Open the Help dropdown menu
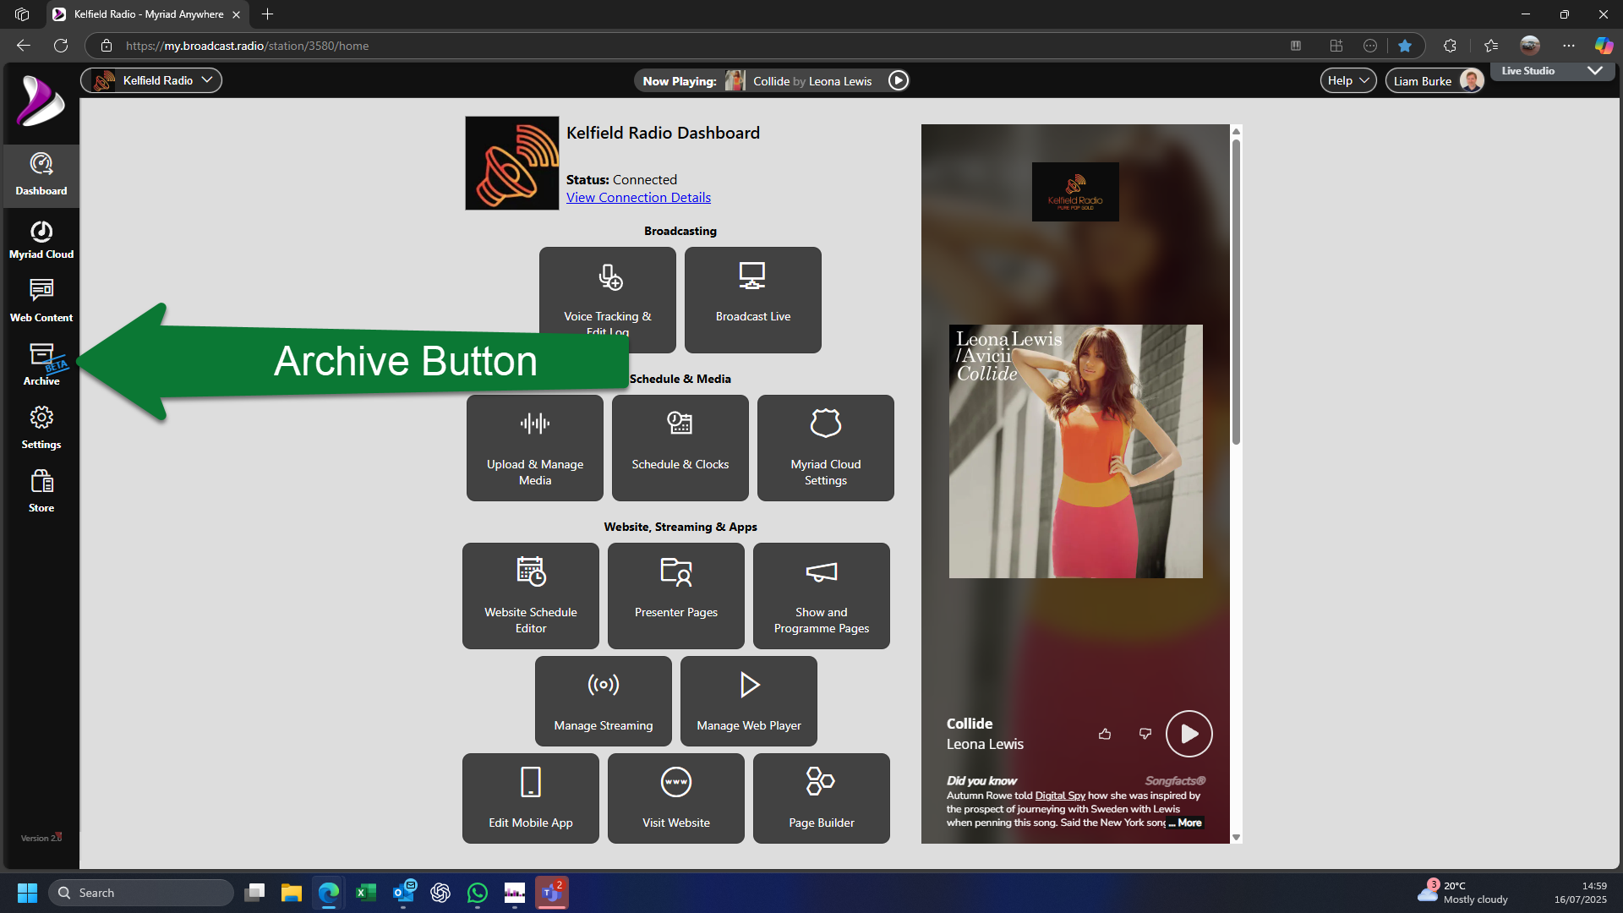This screenshot has width=1623, height=913. pyautogui.click(x=1347, y=80)
